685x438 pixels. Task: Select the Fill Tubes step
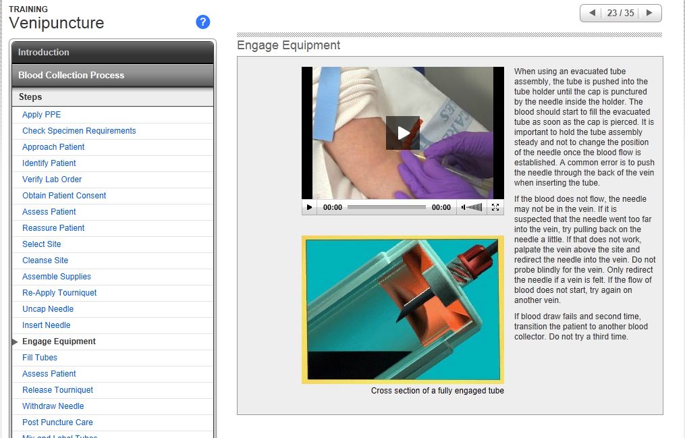coord(40,358)
